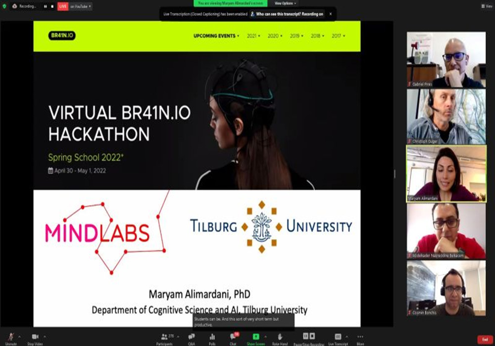Click the red End meeting button

[x=485, y=340]
